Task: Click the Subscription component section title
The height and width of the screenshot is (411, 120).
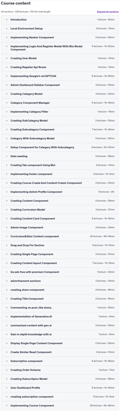Action: tap(26, 361)
